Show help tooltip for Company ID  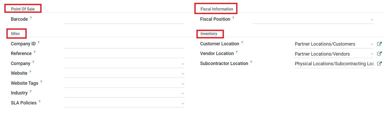tap(39, 42)
